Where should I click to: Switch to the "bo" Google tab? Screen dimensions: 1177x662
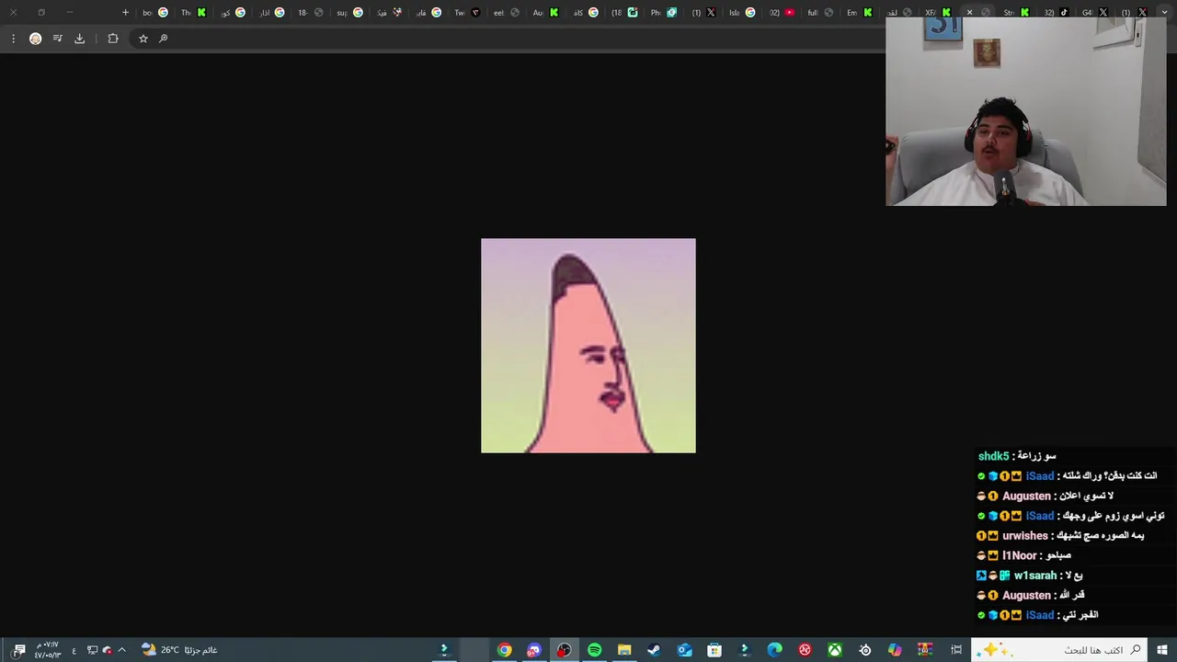pyautogui.click(x=155, y=12)
